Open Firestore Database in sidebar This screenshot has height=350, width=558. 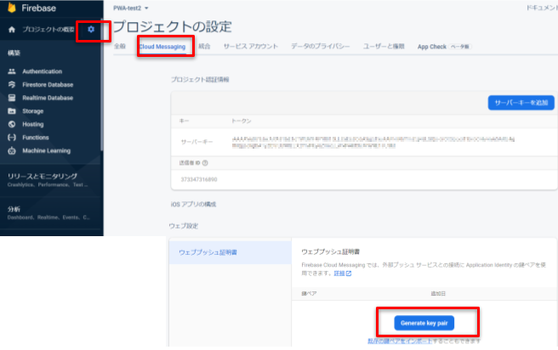pos(48,85)
